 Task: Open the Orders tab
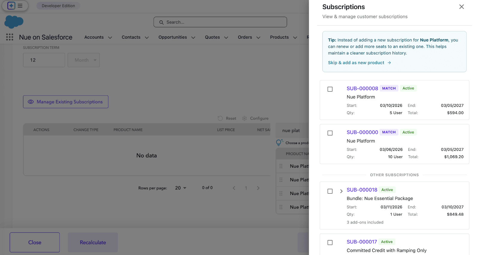(245, 37)
